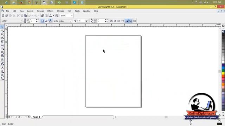
Task: Open the Arrange menu
Action: point(40,11)
